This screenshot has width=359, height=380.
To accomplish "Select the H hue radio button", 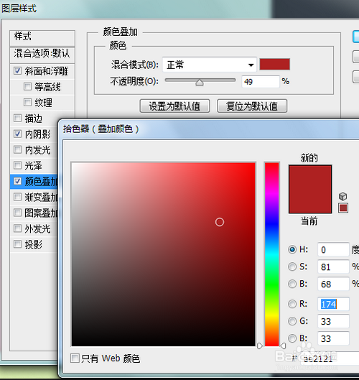I will [x=292, y=249].
